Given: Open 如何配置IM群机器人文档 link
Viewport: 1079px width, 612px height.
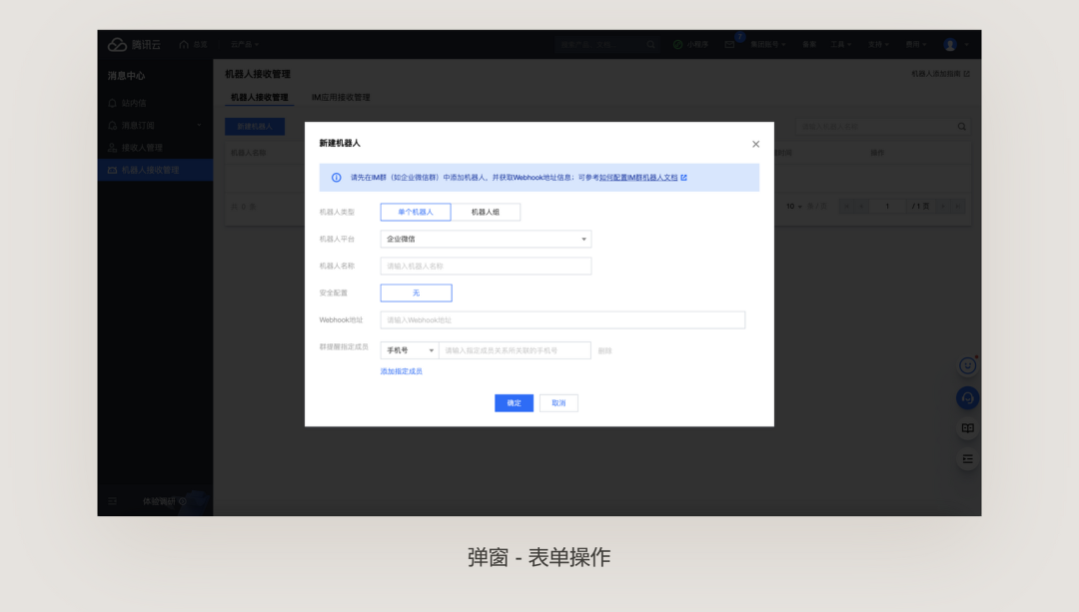Looking at the screenshot, I should coord(638,178).
